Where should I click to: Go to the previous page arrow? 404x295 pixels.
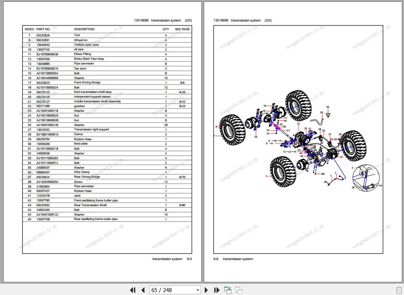tap(143, 290)
